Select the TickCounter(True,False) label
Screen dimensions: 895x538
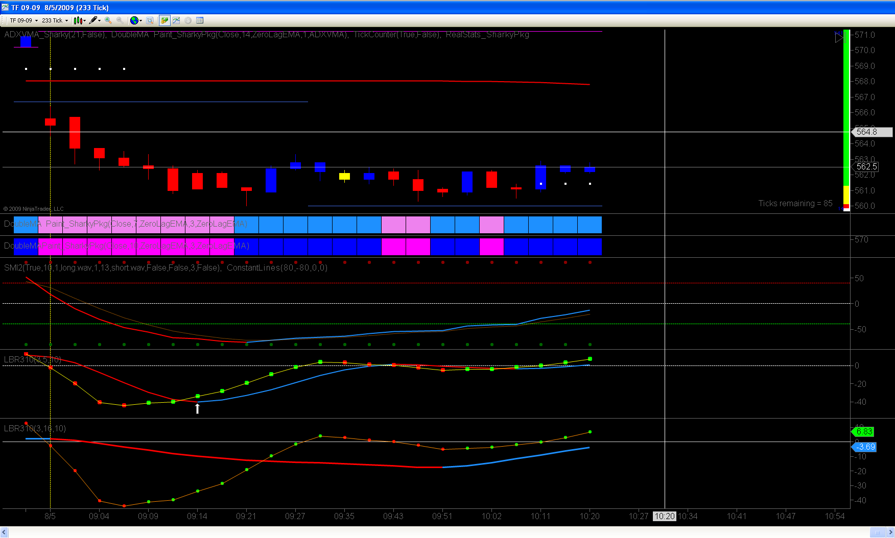(x=397, y=35)
